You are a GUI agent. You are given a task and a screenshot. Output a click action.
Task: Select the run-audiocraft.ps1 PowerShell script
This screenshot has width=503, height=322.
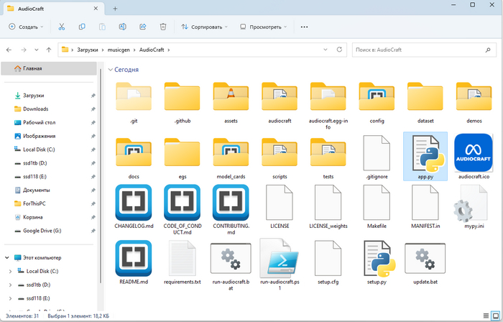click(x=280, y=259)
